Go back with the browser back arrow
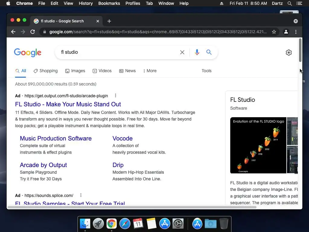The height and width of the screenshot is (232, 309). (13, 32)
